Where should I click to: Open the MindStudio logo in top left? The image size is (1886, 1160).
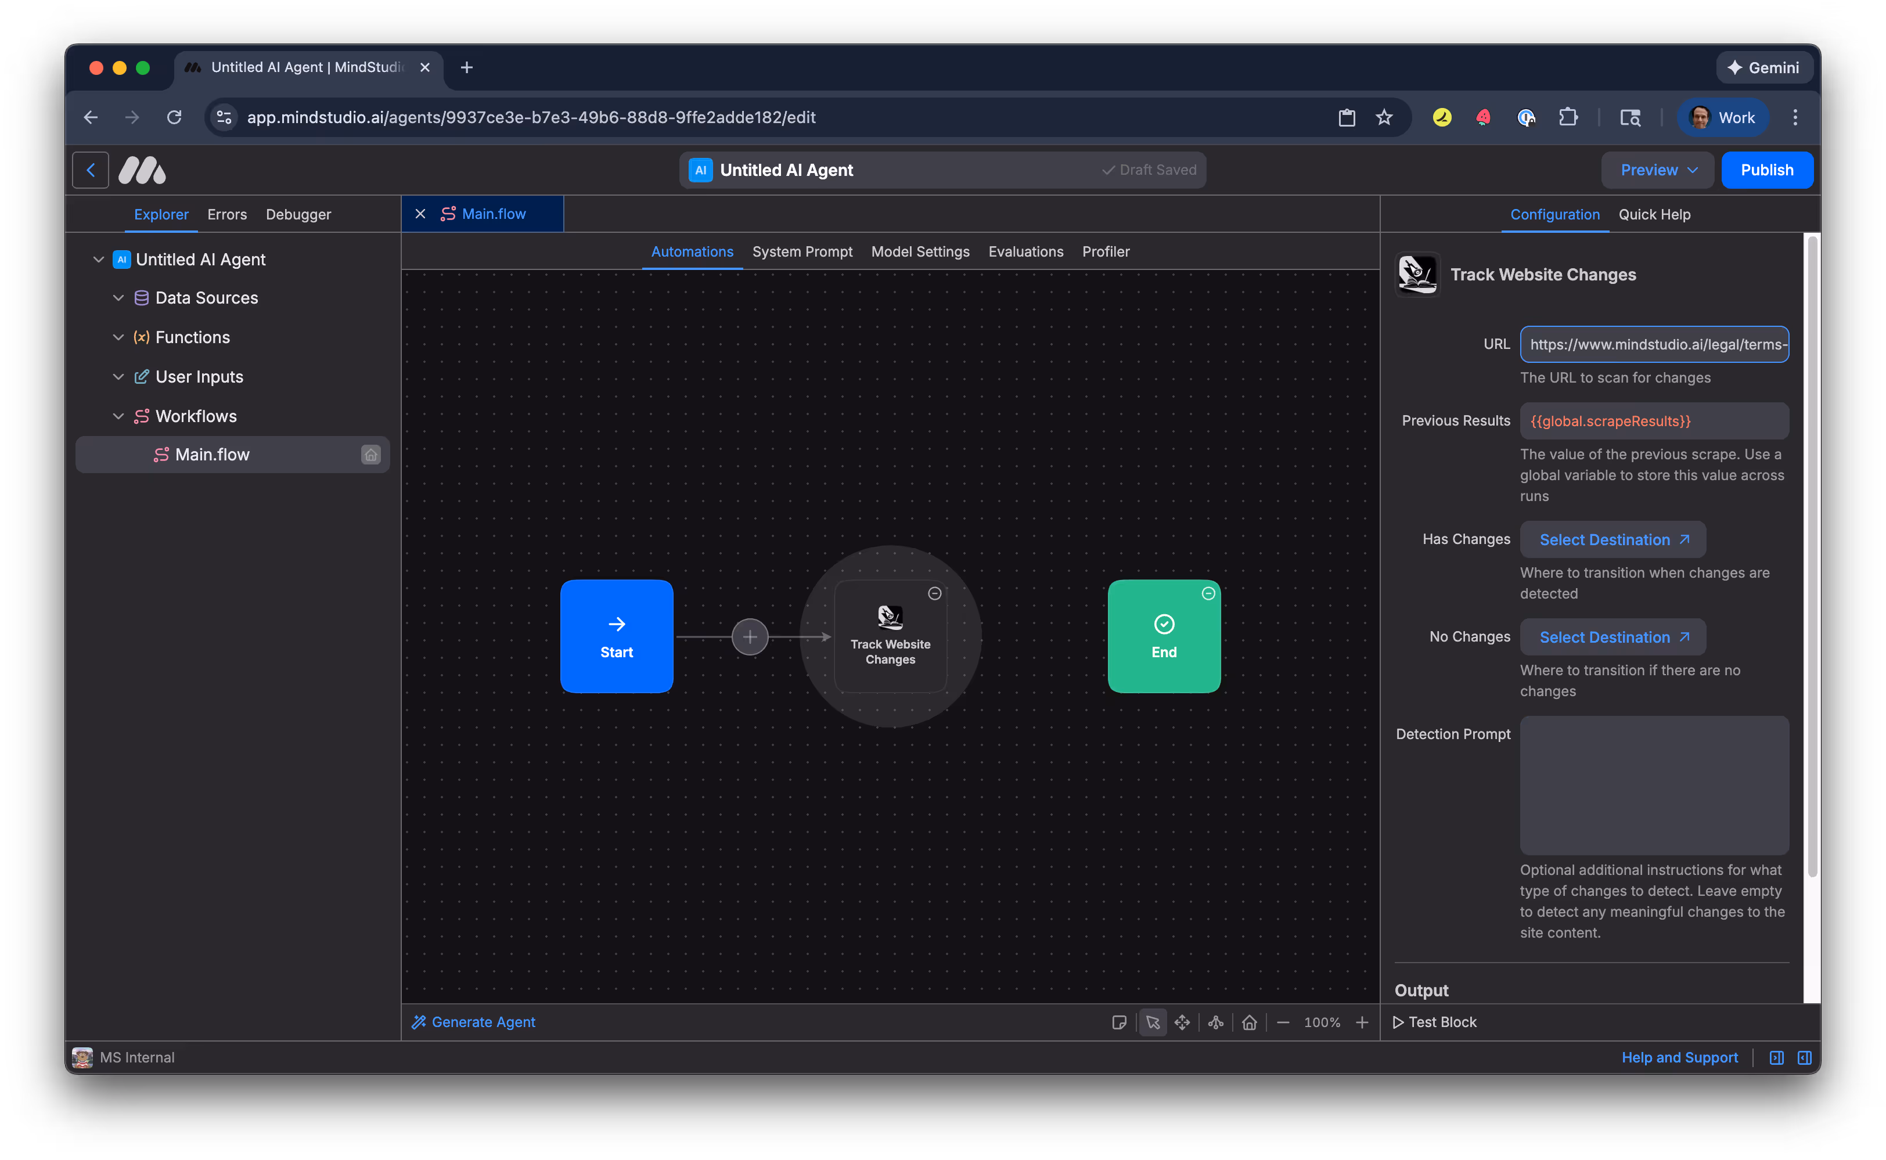click(141, 170)
